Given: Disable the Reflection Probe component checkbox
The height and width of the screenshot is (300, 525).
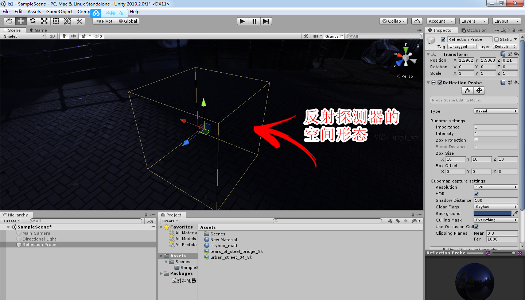Looking at the screenshot, I should [440, 82].
